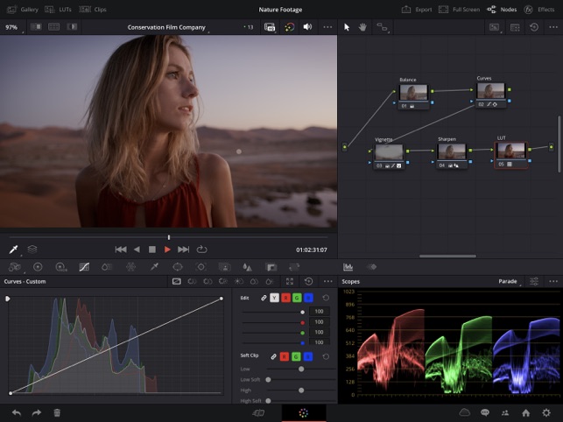Adjust the Soft Clip Low slider
The image size is (563, 422).
pos(301,369)
